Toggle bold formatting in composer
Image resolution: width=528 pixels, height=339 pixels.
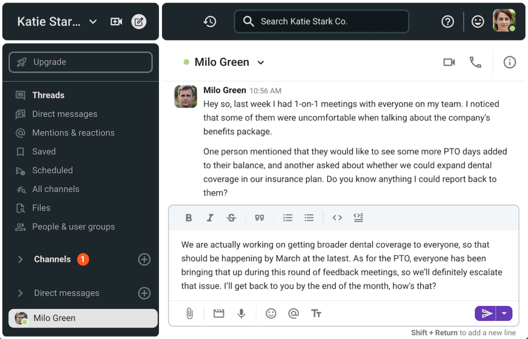pyautogui.click(x=189, y=218)
